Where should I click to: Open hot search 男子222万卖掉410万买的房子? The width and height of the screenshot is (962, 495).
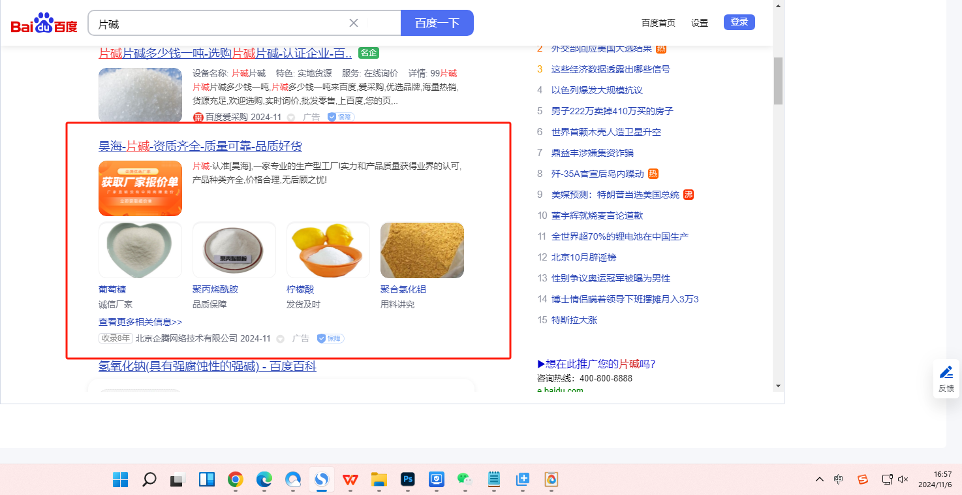[612, 111]
